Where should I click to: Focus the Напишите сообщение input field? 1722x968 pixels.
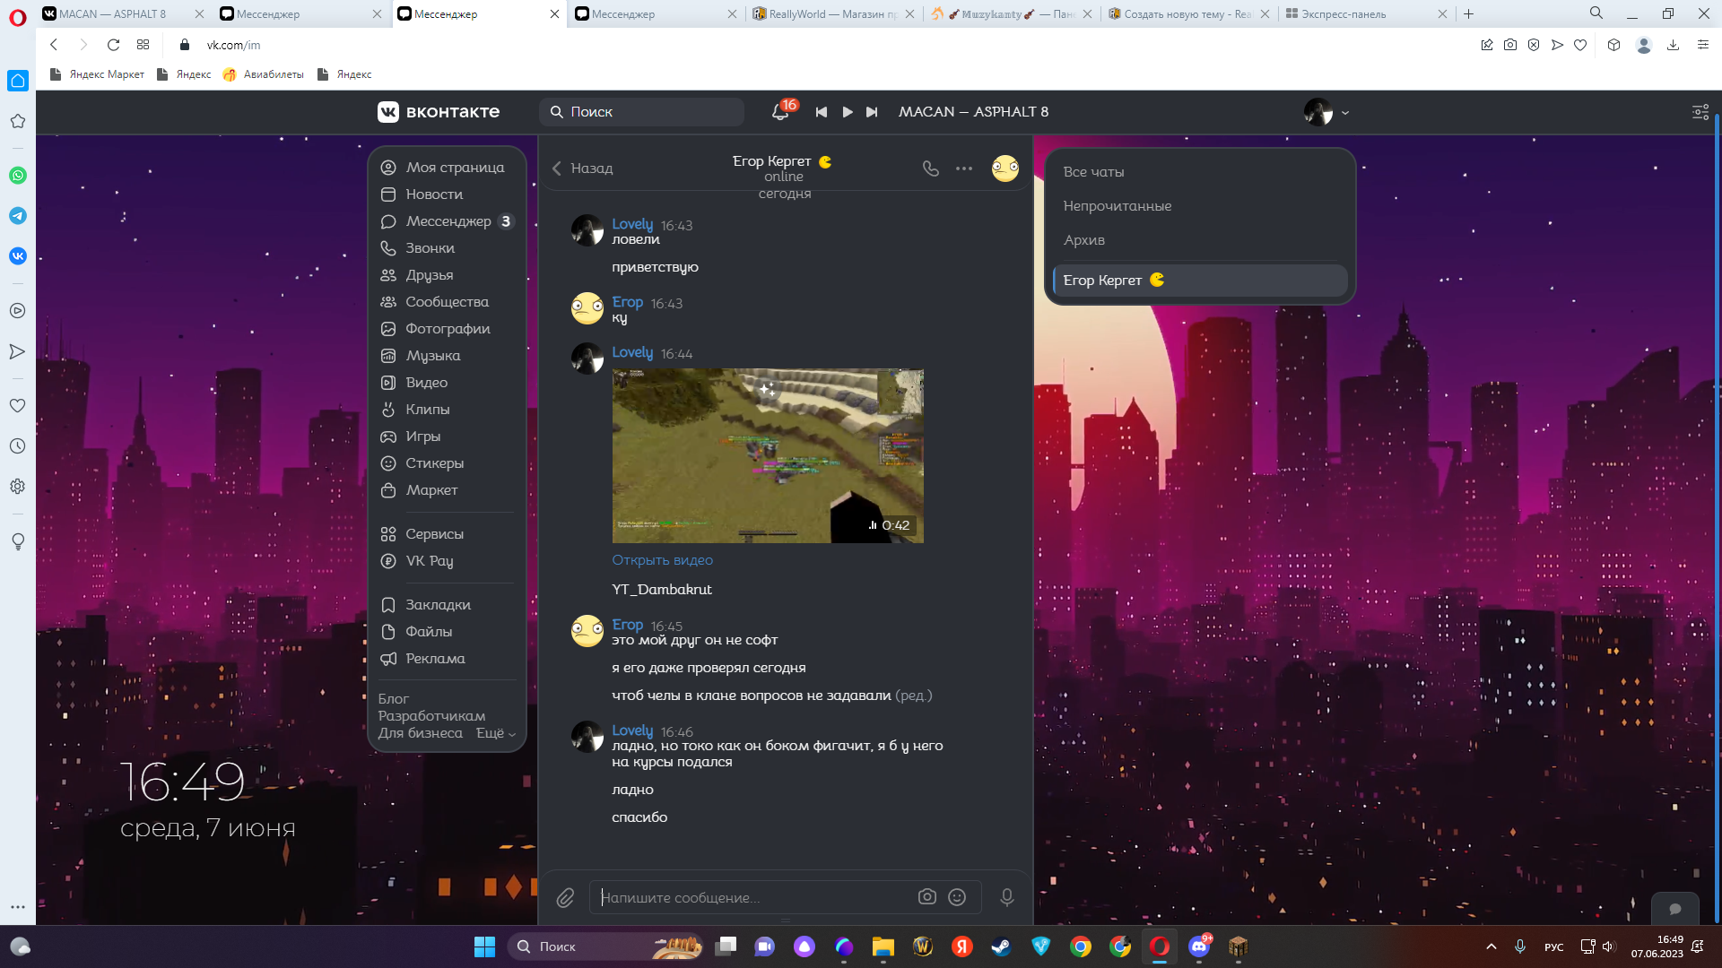pos(753,897)
